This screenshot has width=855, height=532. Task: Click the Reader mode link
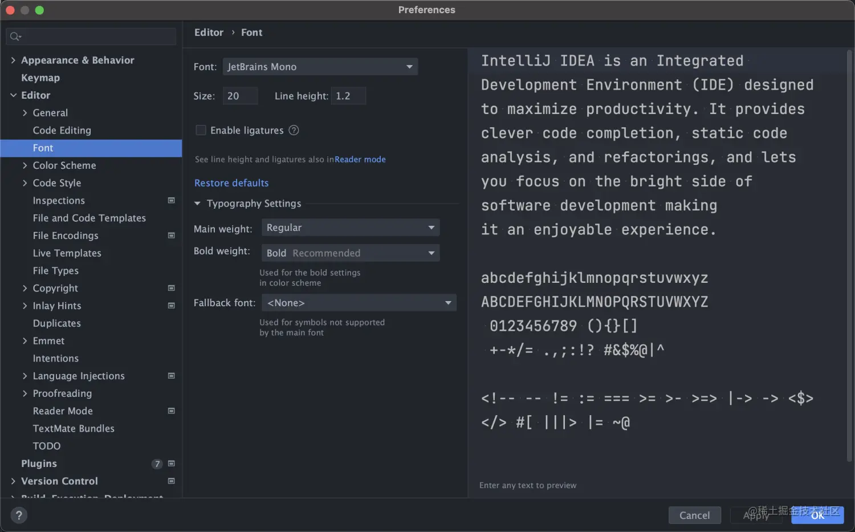click(360, 160)
